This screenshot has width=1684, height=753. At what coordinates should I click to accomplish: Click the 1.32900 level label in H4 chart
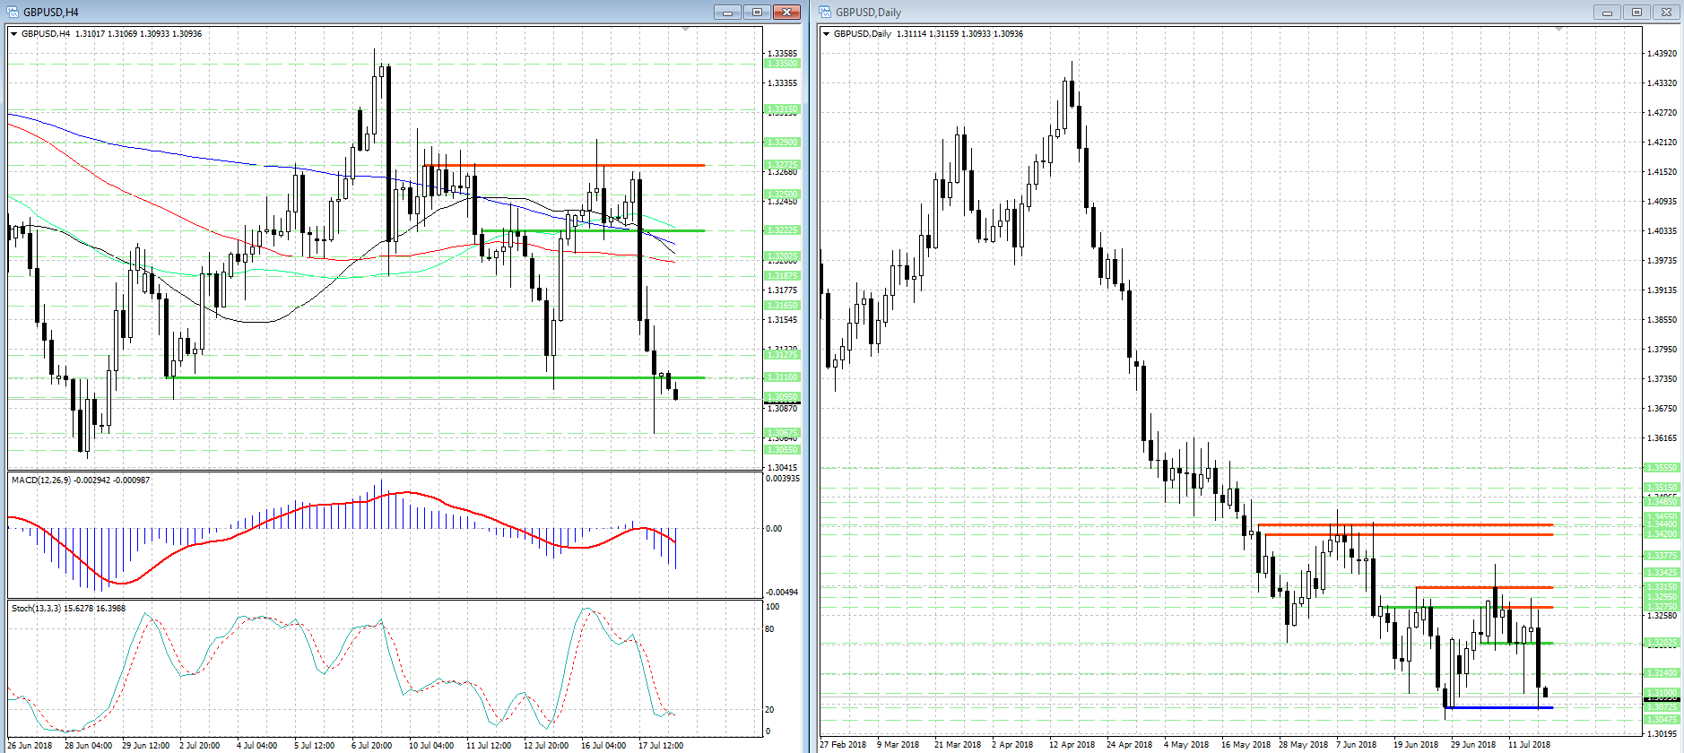coord(782,143)
